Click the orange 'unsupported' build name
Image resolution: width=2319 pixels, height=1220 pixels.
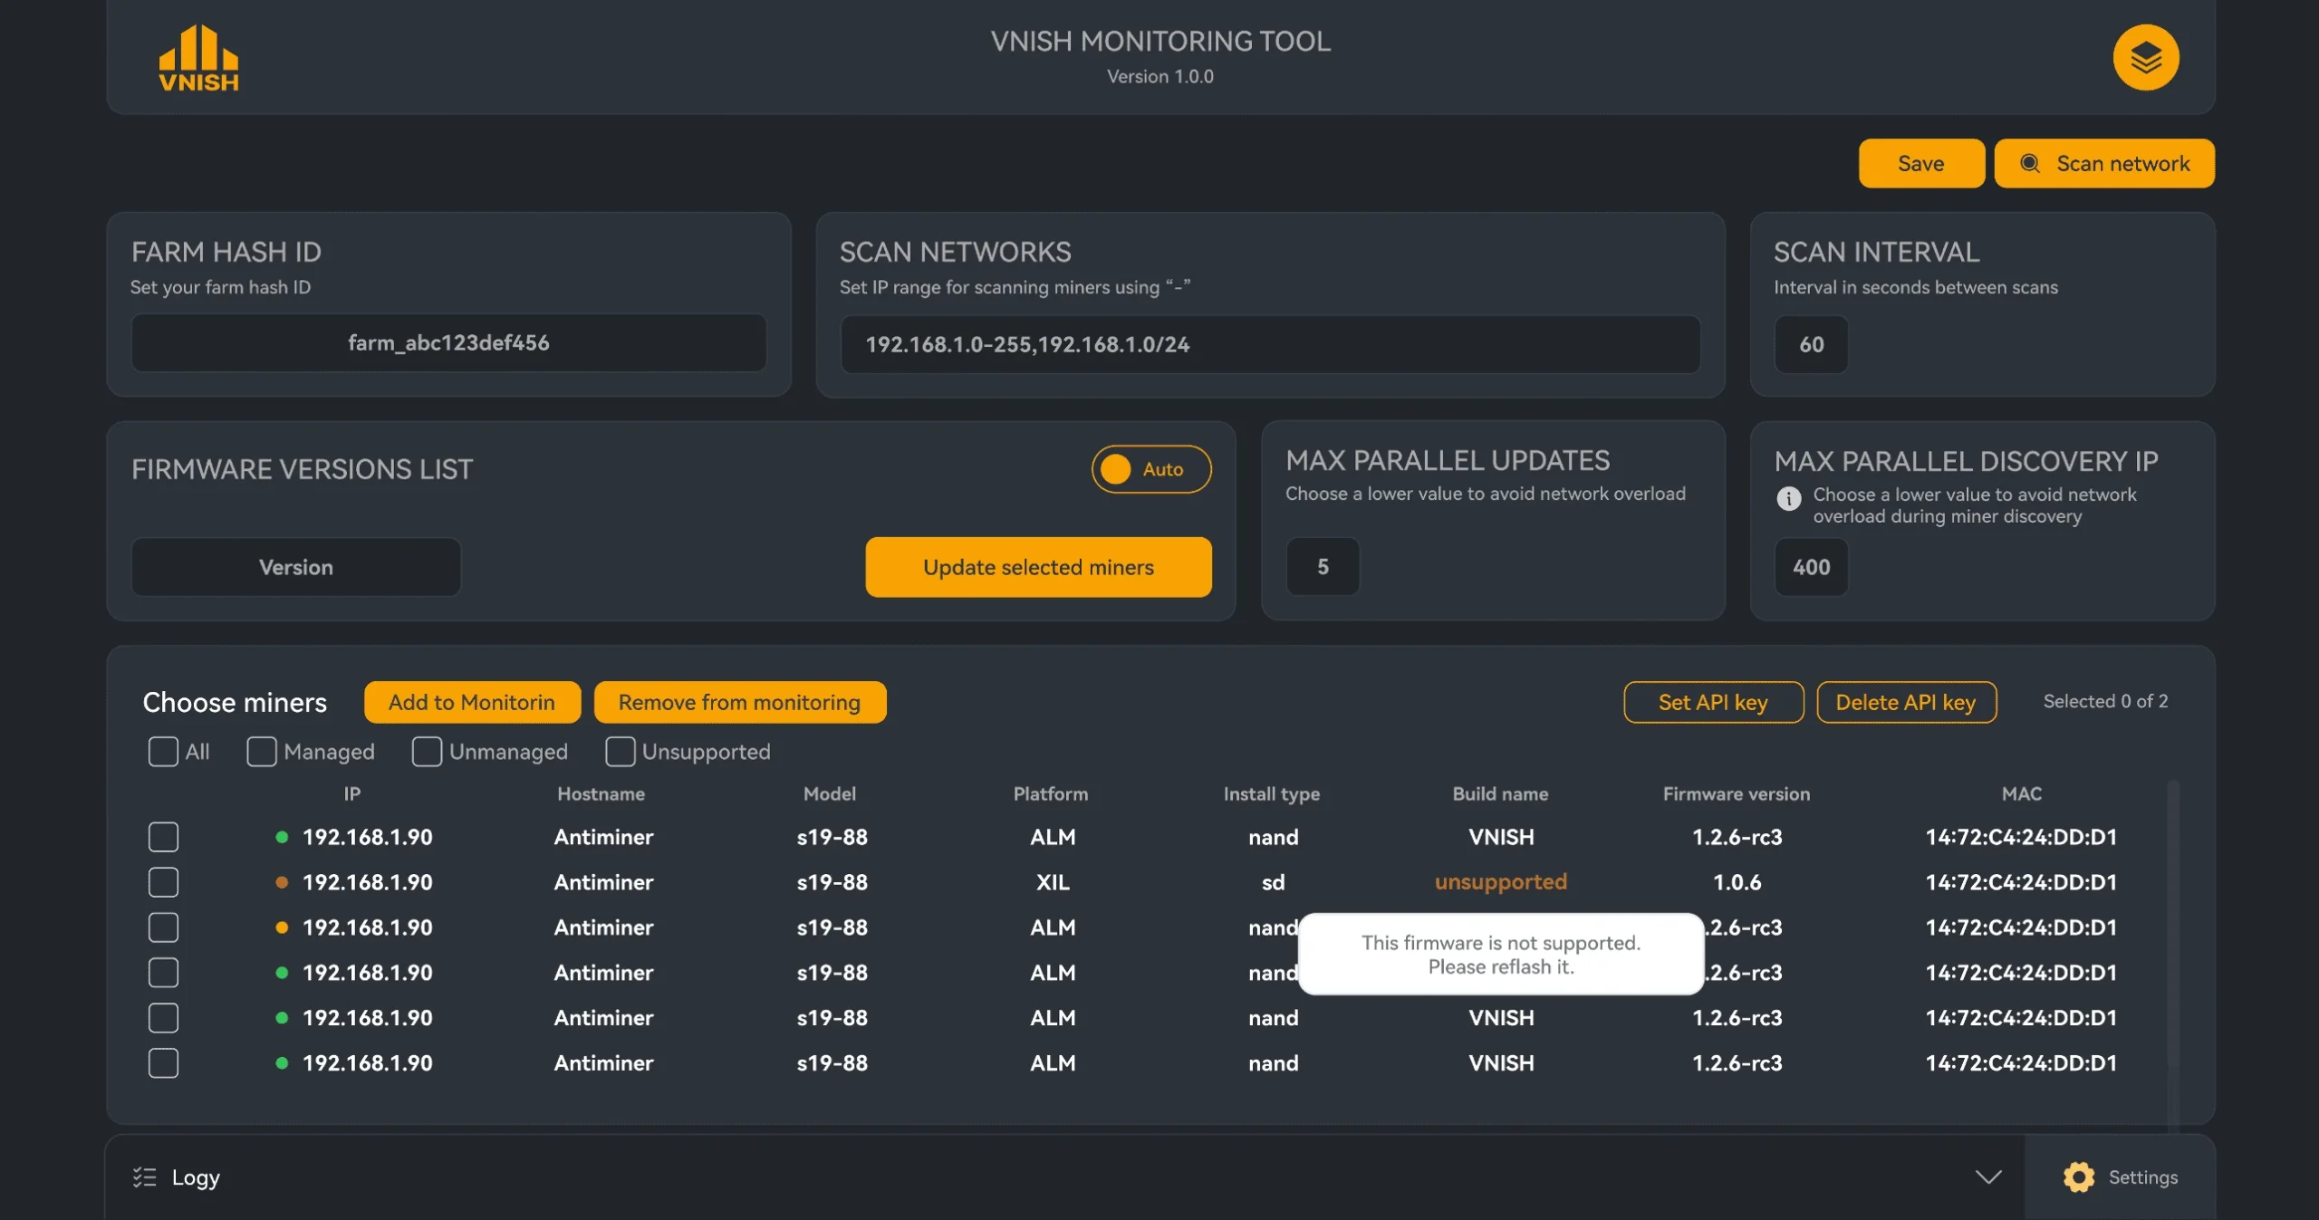click(1500, 881)
